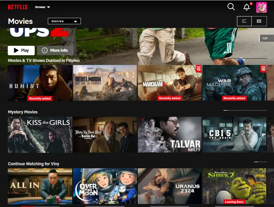This screenshot has width=274, height=207.
Task: Open Rebel Moon Part Two thumbnail
Action: [105, 83]
